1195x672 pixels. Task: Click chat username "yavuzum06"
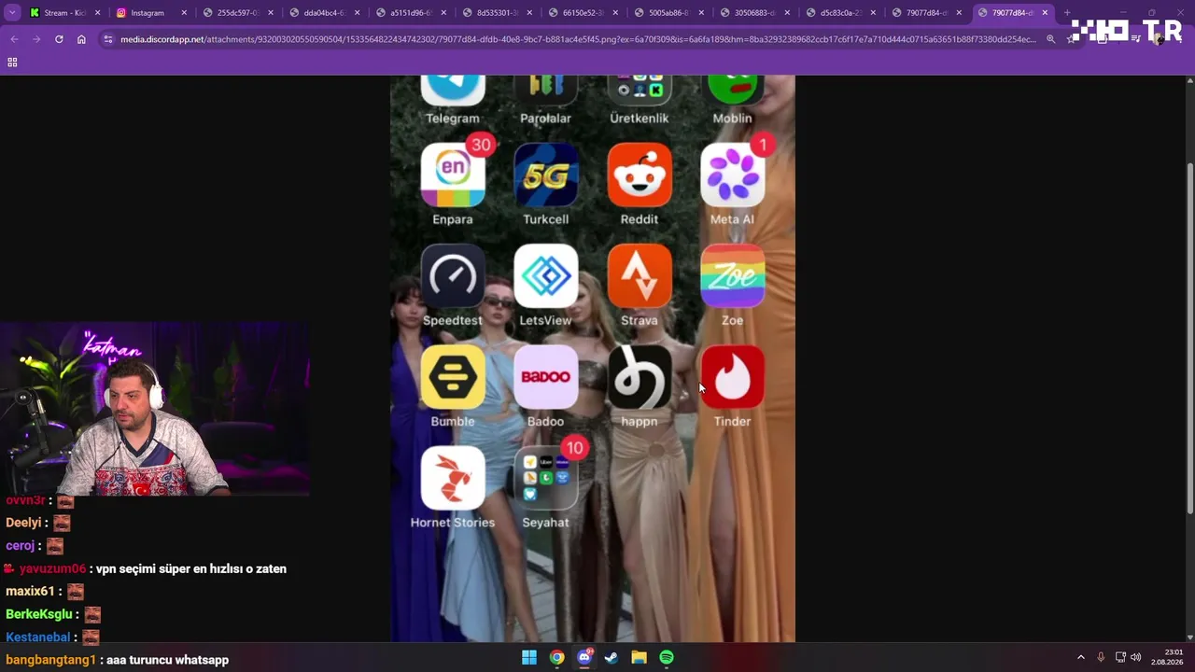(x=52, y=568)
